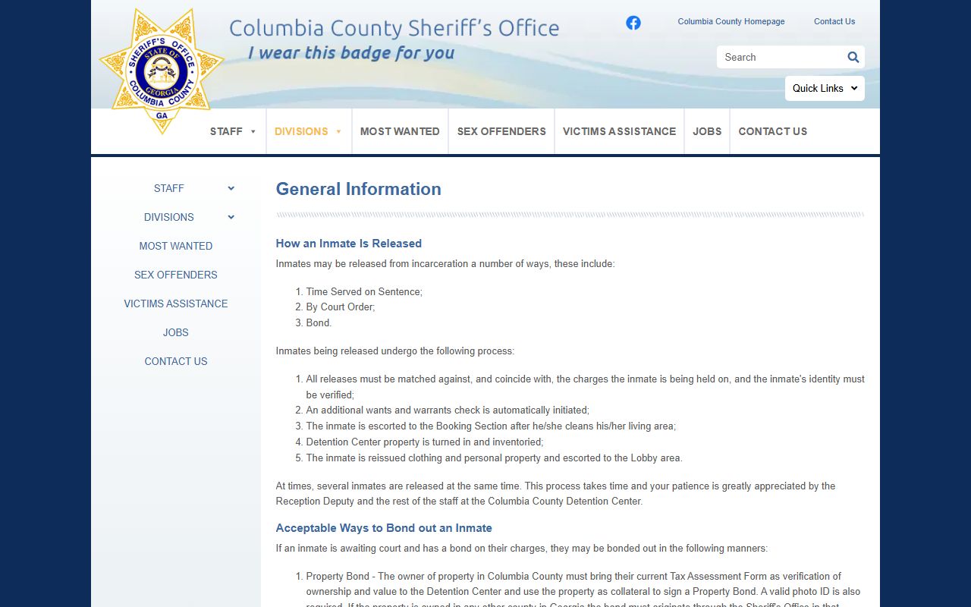Click 'I wear this badge for you' slogan

coord(351,53)
